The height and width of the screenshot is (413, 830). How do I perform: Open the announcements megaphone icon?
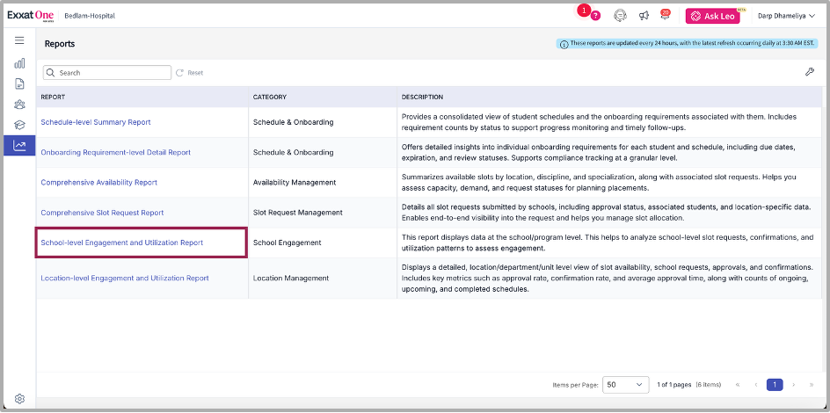pos(644,16)
